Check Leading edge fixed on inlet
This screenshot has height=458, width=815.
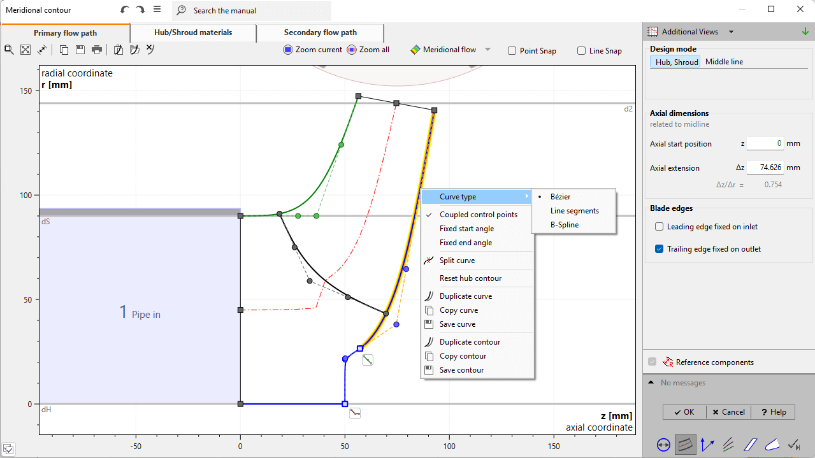click(x=659, y=227)
